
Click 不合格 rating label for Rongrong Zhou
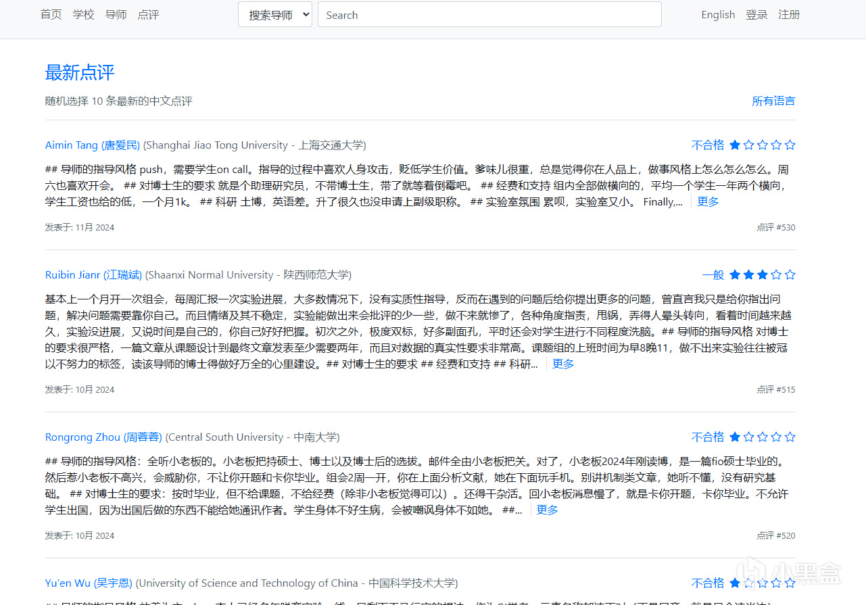click(x=708, y=437)
